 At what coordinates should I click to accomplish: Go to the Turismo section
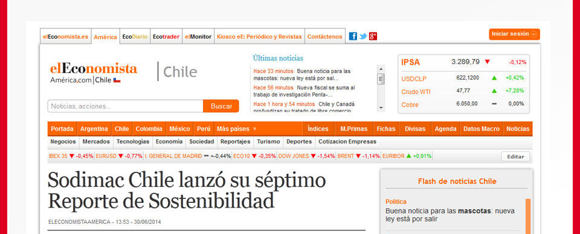point(268,142)
